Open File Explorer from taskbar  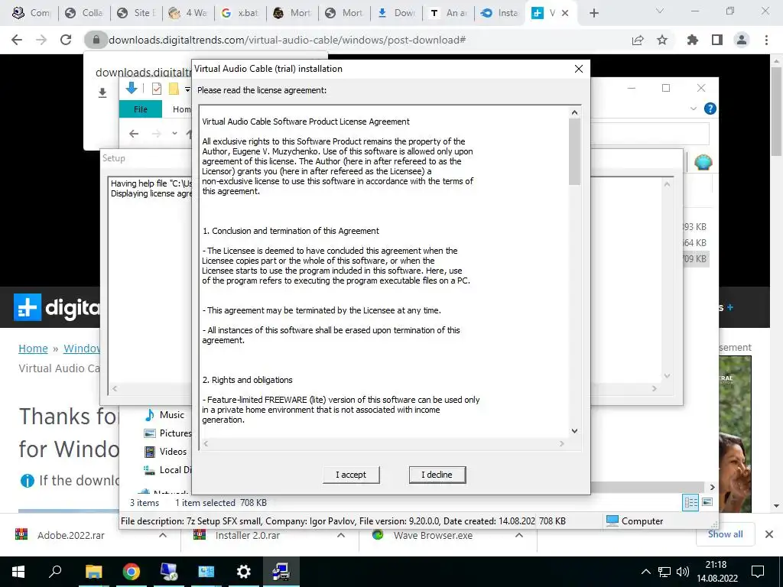(x=93, y=572)
